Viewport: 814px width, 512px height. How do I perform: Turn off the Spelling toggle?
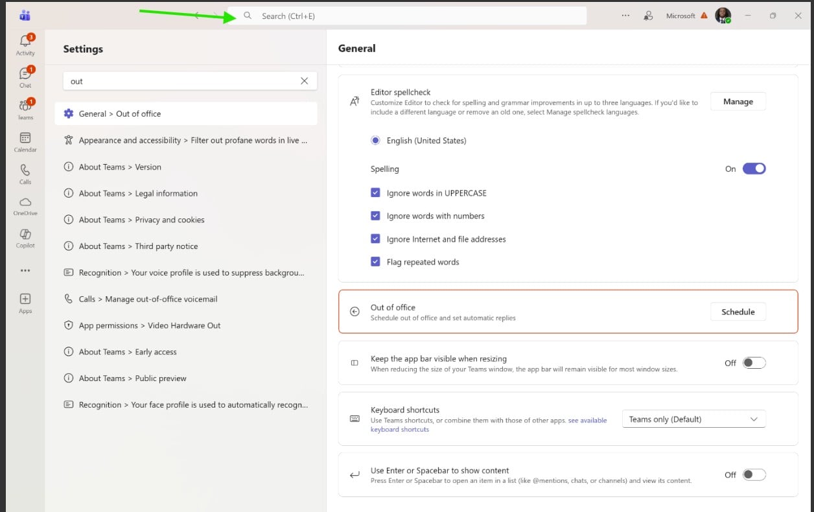coord(754,169)
